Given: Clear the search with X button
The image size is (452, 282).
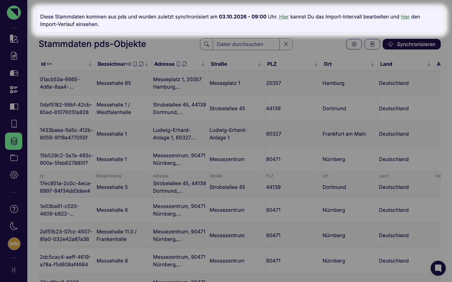Looking at the screenshot, I should (286, 44).
